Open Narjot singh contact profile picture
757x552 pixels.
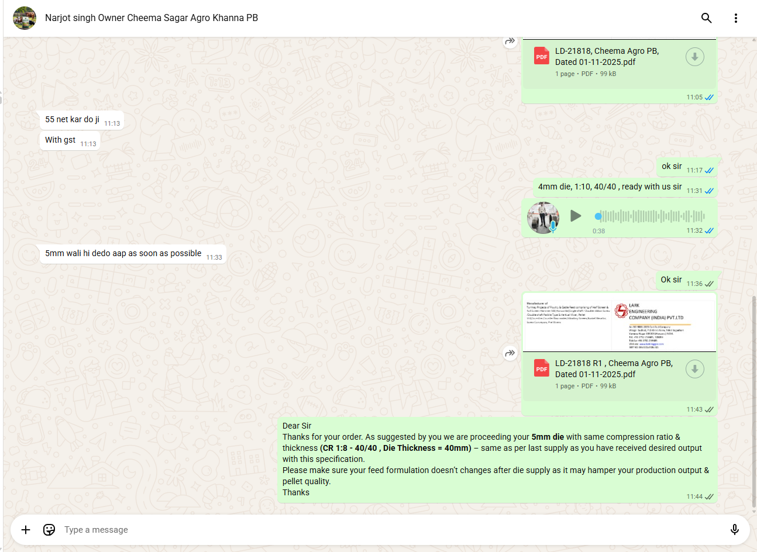25,18
